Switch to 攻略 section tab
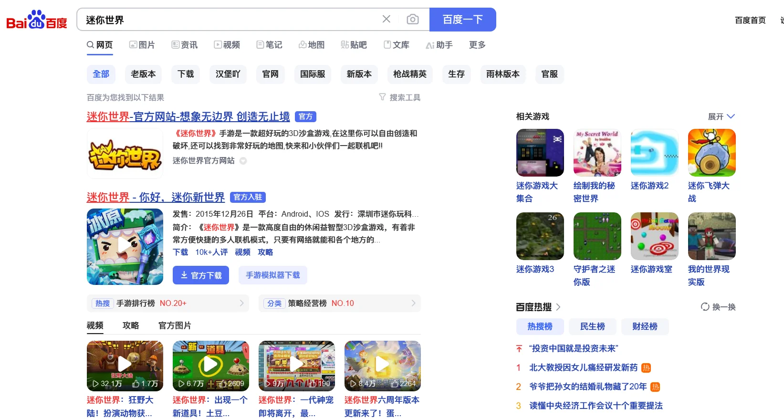Screen dimensions: 784x419 (x=131, y=325)
